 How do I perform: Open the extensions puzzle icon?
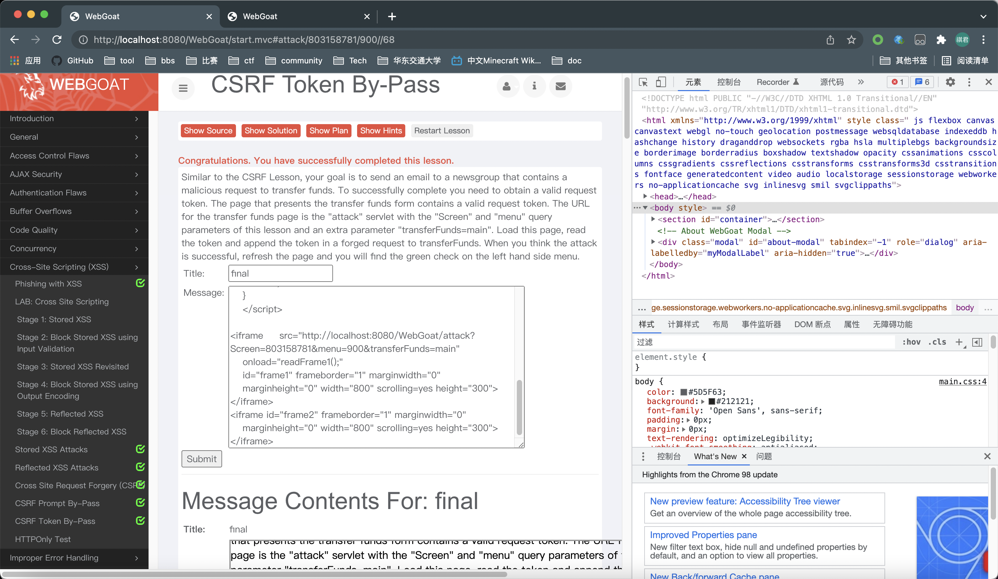(x=941, y=40)
